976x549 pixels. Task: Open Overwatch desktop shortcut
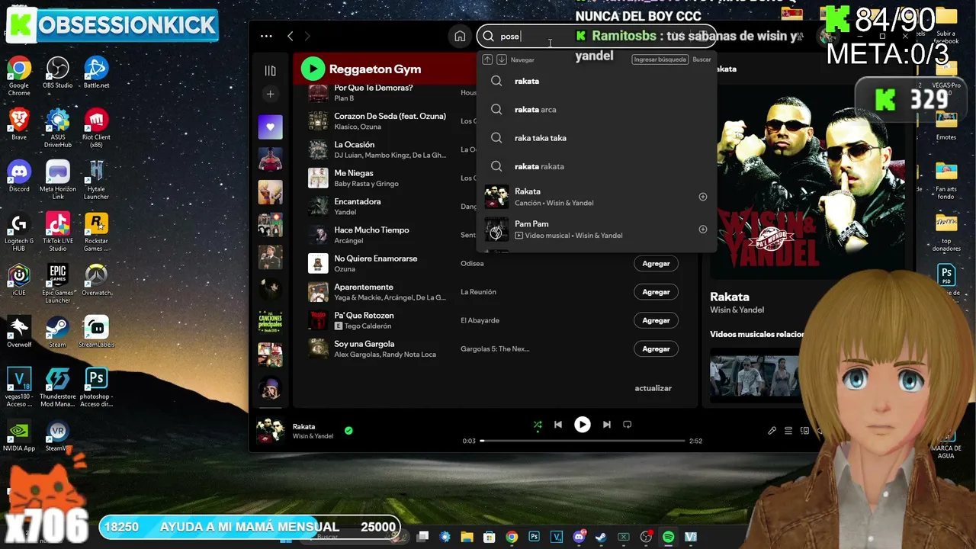point(96,280)
